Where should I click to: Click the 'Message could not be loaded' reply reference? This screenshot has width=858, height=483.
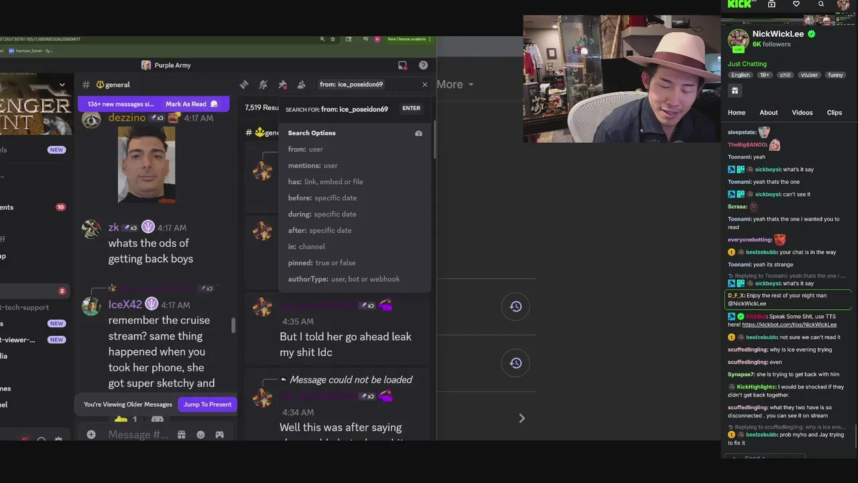[x=351, y=380]
